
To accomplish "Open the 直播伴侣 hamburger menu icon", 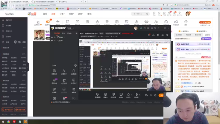I will (x=158, y=28).
